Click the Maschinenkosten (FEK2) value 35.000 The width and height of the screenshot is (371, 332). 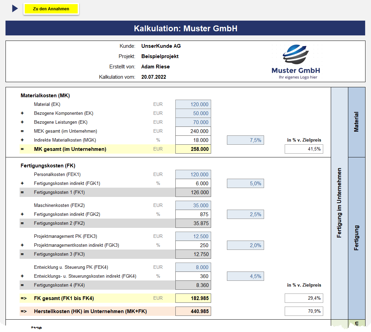click(x=193, y=206)
